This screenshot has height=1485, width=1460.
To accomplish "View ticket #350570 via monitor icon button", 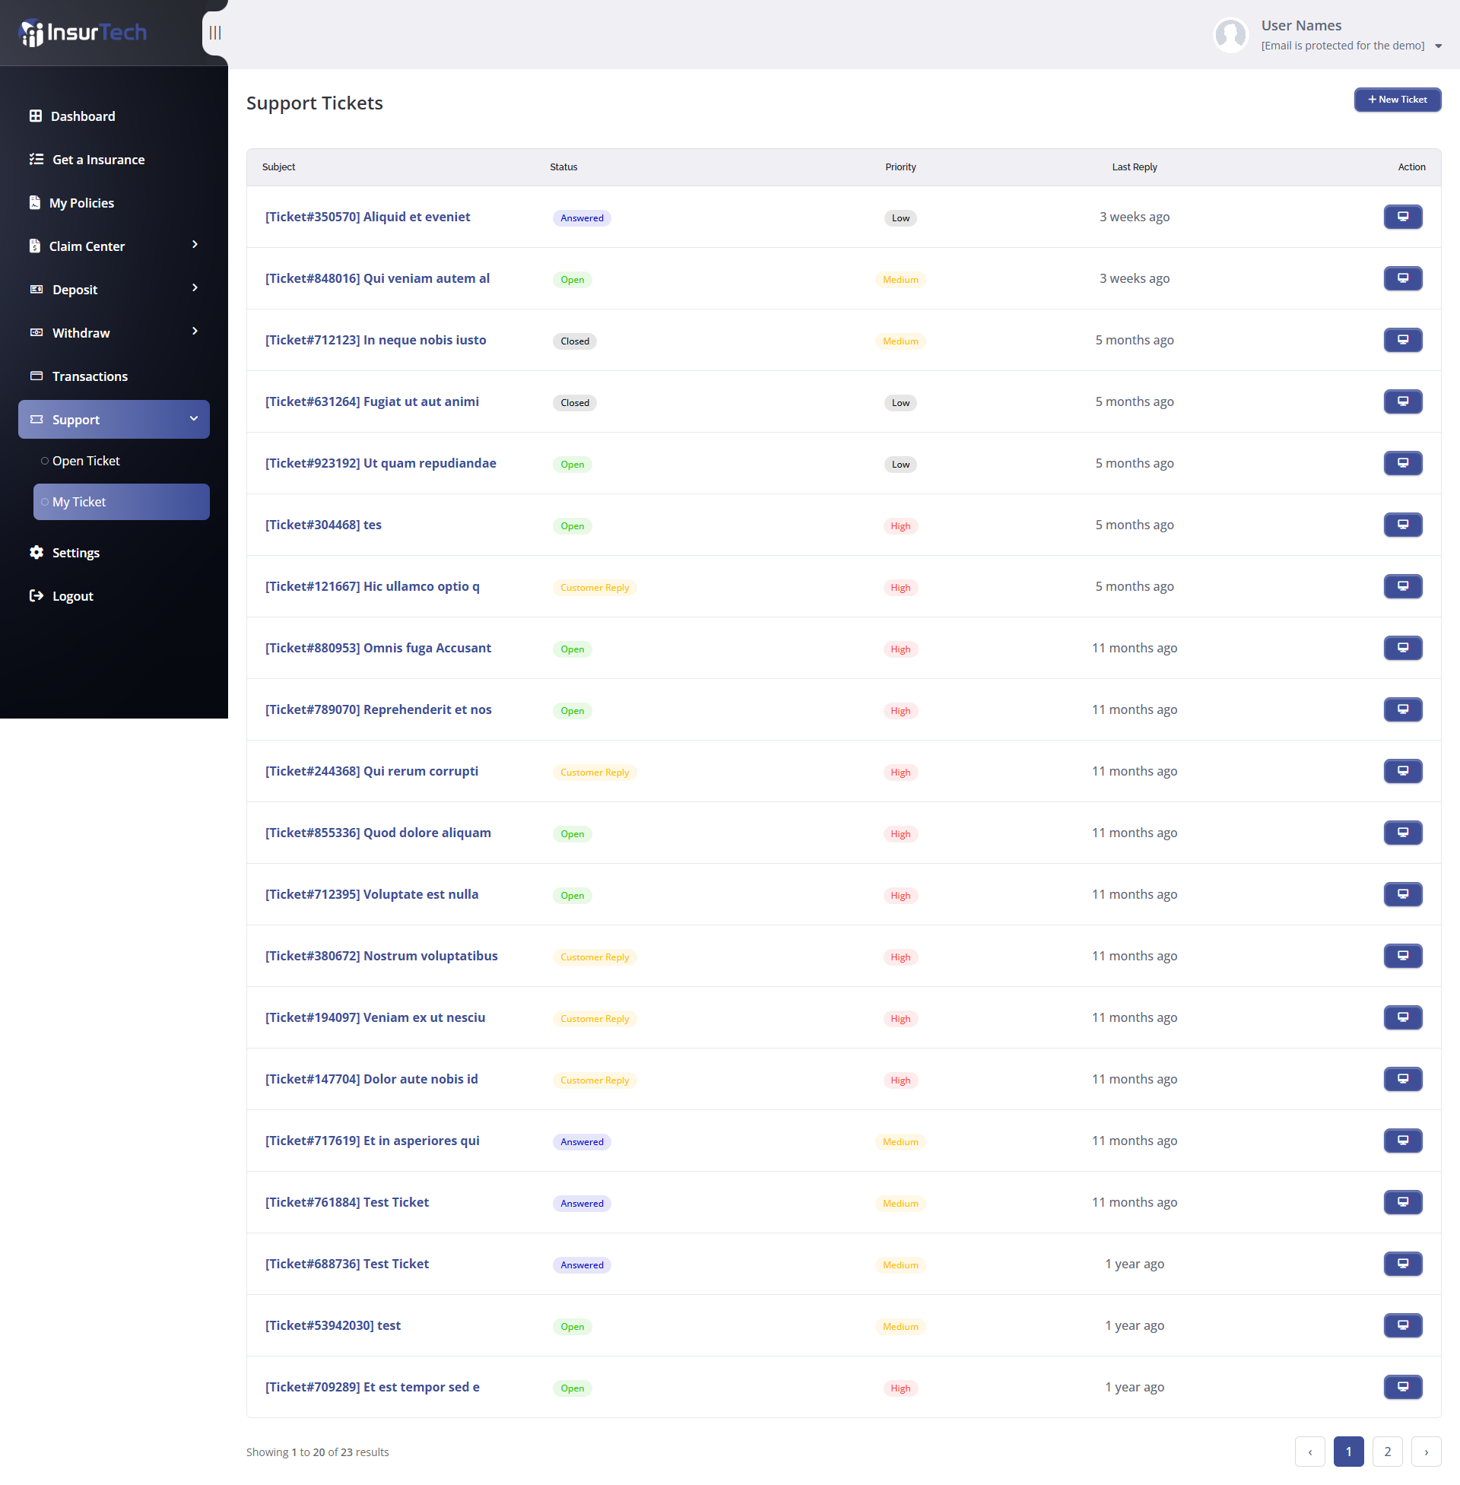I will click(1401, 217).
